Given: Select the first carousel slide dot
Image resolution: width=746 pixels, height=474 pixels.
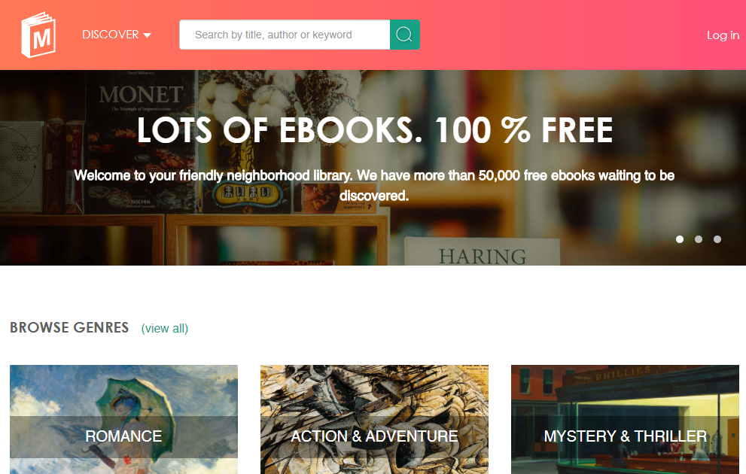Looking at the screenshot, I should pos(680,239).
